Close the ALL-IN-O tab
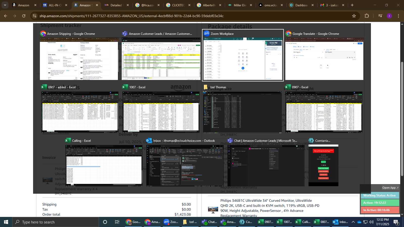 (x=66, y=5)
